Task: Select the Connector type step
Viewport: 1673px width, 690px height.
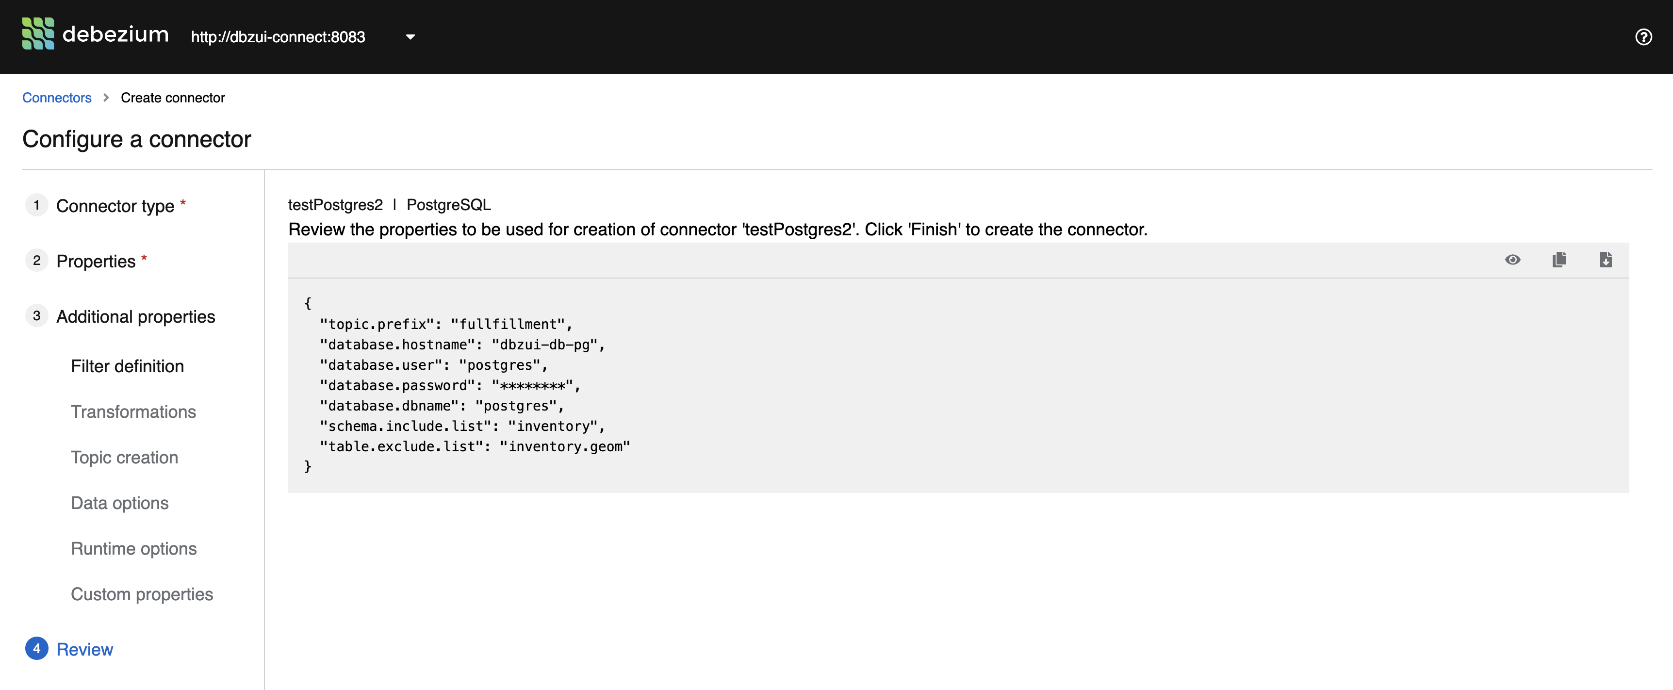Action: click(x=115, y=206)
